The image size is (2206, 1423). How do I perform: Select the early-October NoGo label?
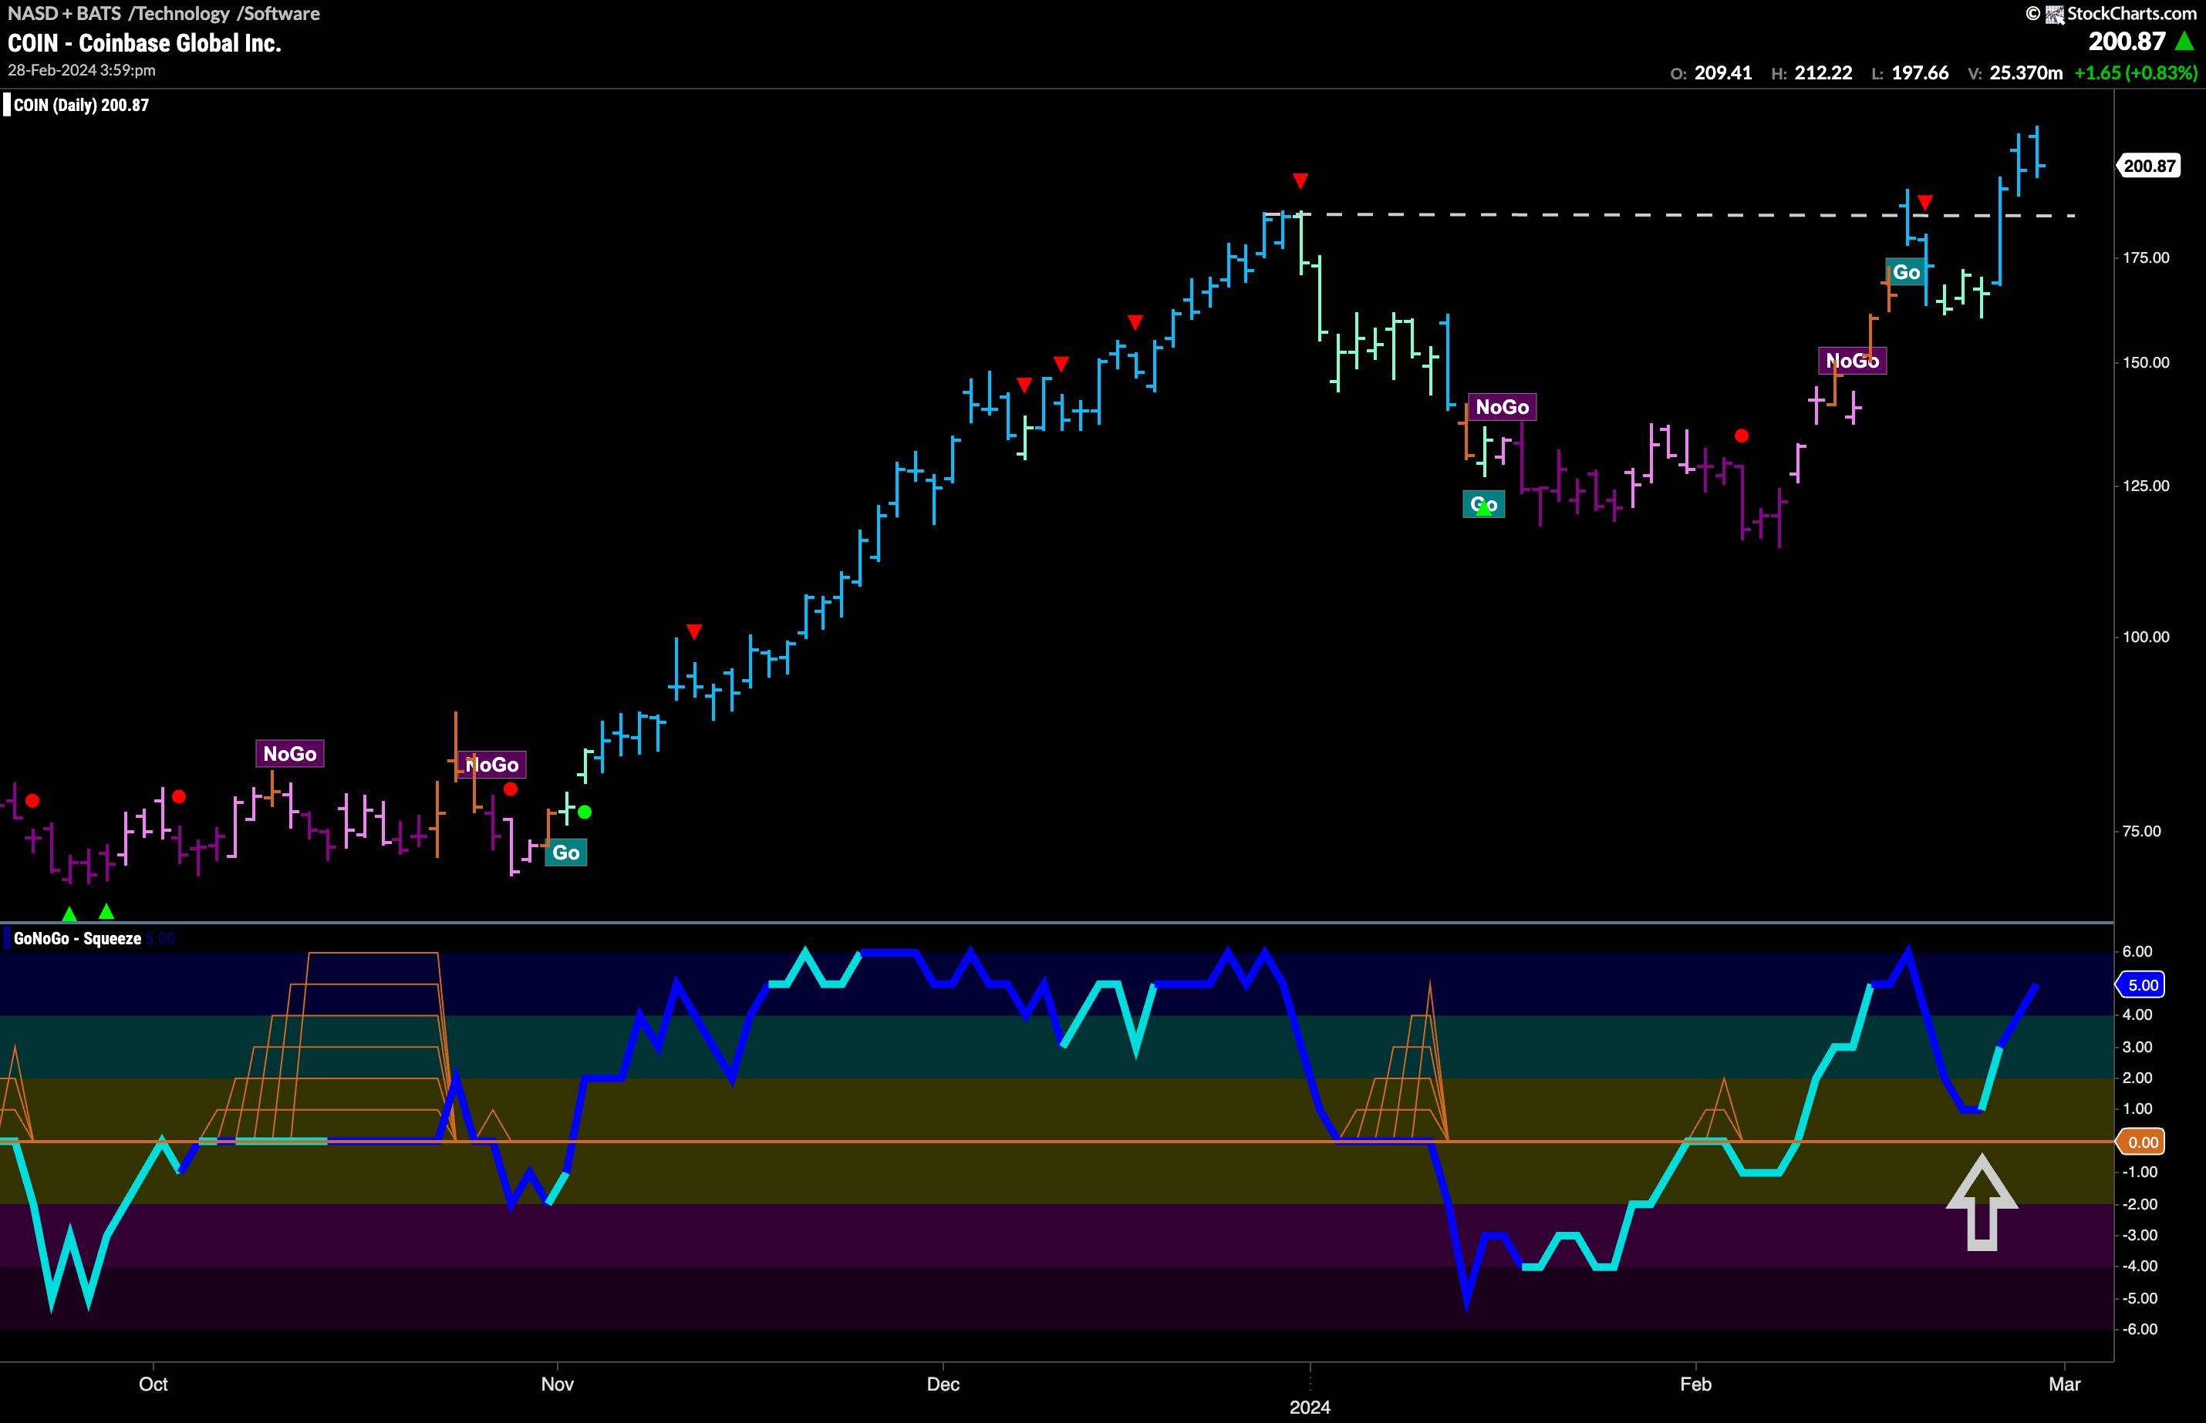289,754
